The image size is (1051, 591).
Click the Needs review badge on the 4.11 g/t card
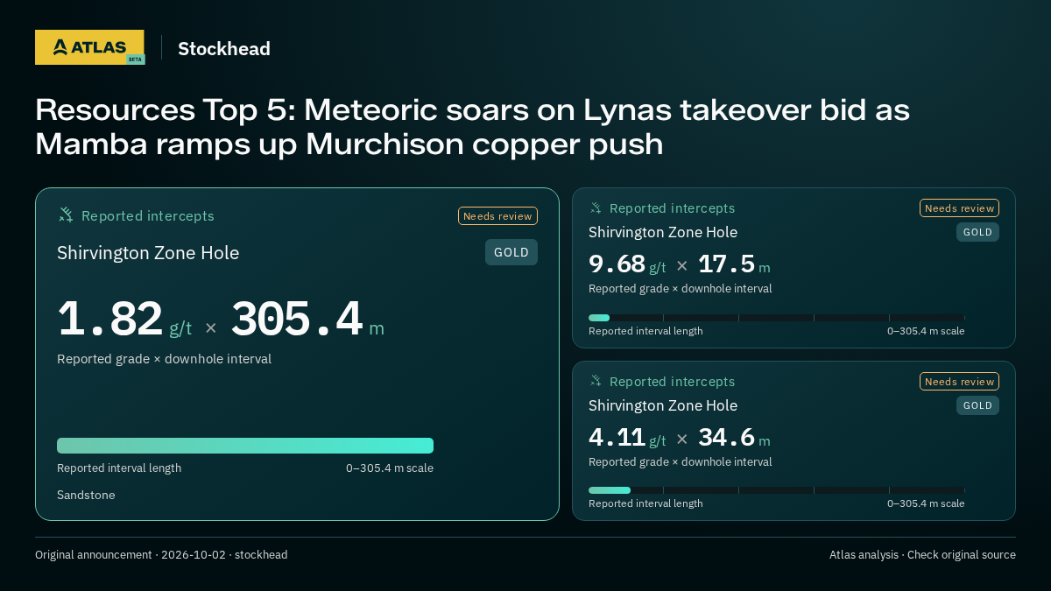tap(959, 382)
